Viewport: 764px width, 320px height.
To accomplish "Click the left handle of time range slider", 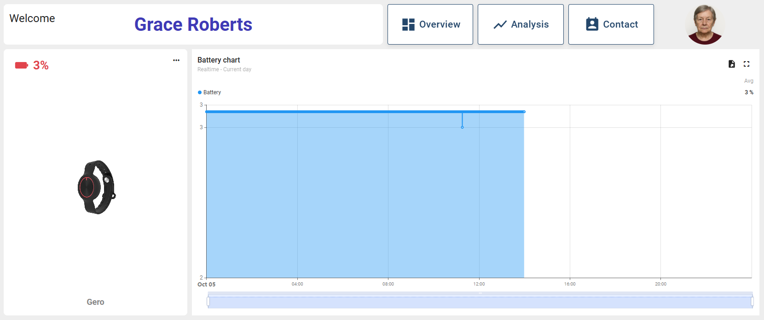I will [x=208, y=302].
